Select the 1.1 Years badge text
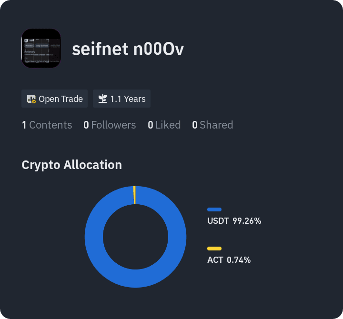The image size is (343, 319). [x=128, y=99]
